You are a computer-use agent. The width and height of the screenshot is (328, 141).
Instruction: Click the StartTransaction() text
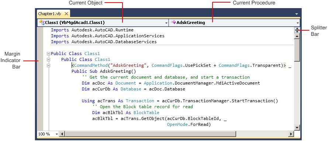[255, 101]
